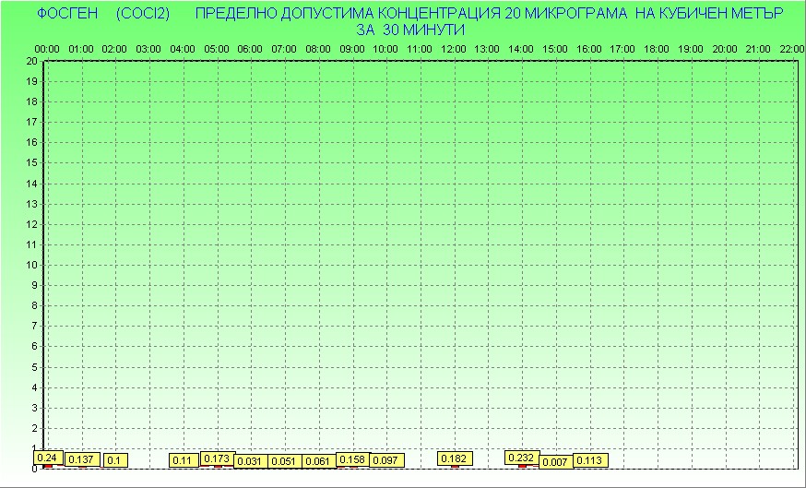Screen dimensions: 806x488
Task: Click the 20 limit on the vertical axis
Action: click(31, 61)
